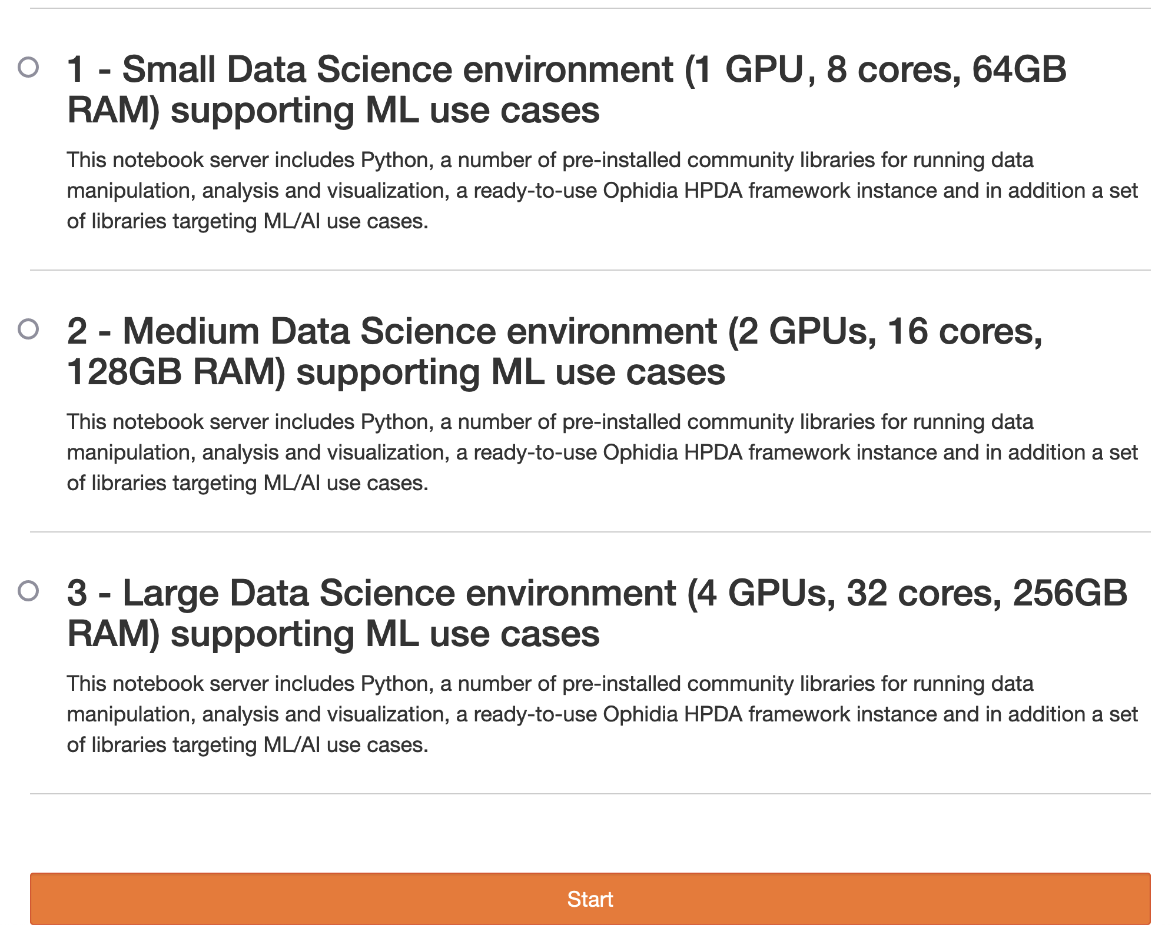Screen dimensions: 1175x925
Task: Choose the Medium Data Science environment radio button
Action: tap(28, 329)
